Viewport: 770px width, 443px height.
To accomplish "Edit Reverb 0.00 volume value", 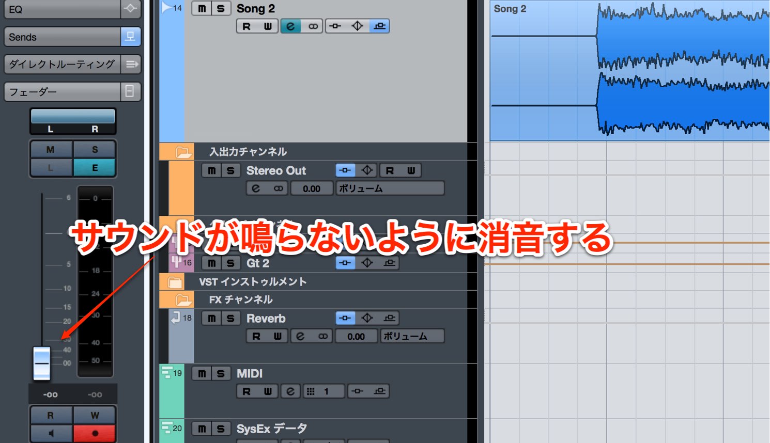I will point(356,336).
